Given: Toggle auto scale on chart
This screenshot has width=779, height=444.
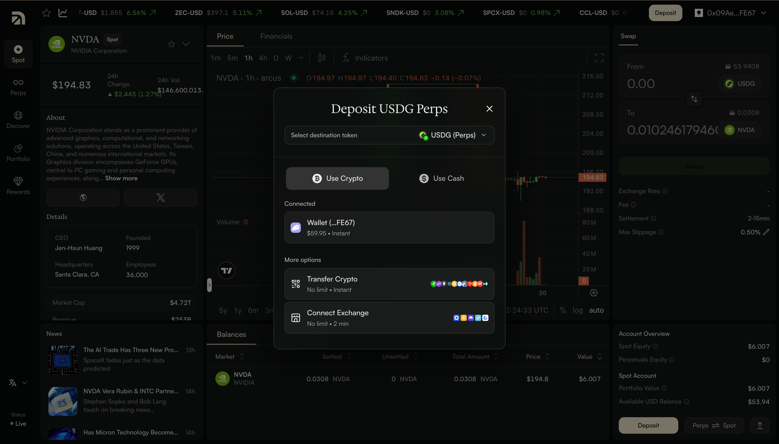Looking at the screenshot, I should point(596,310).
